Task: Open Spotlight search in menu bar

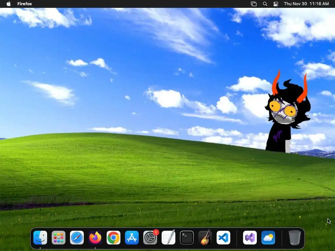Action: [265, 4]
